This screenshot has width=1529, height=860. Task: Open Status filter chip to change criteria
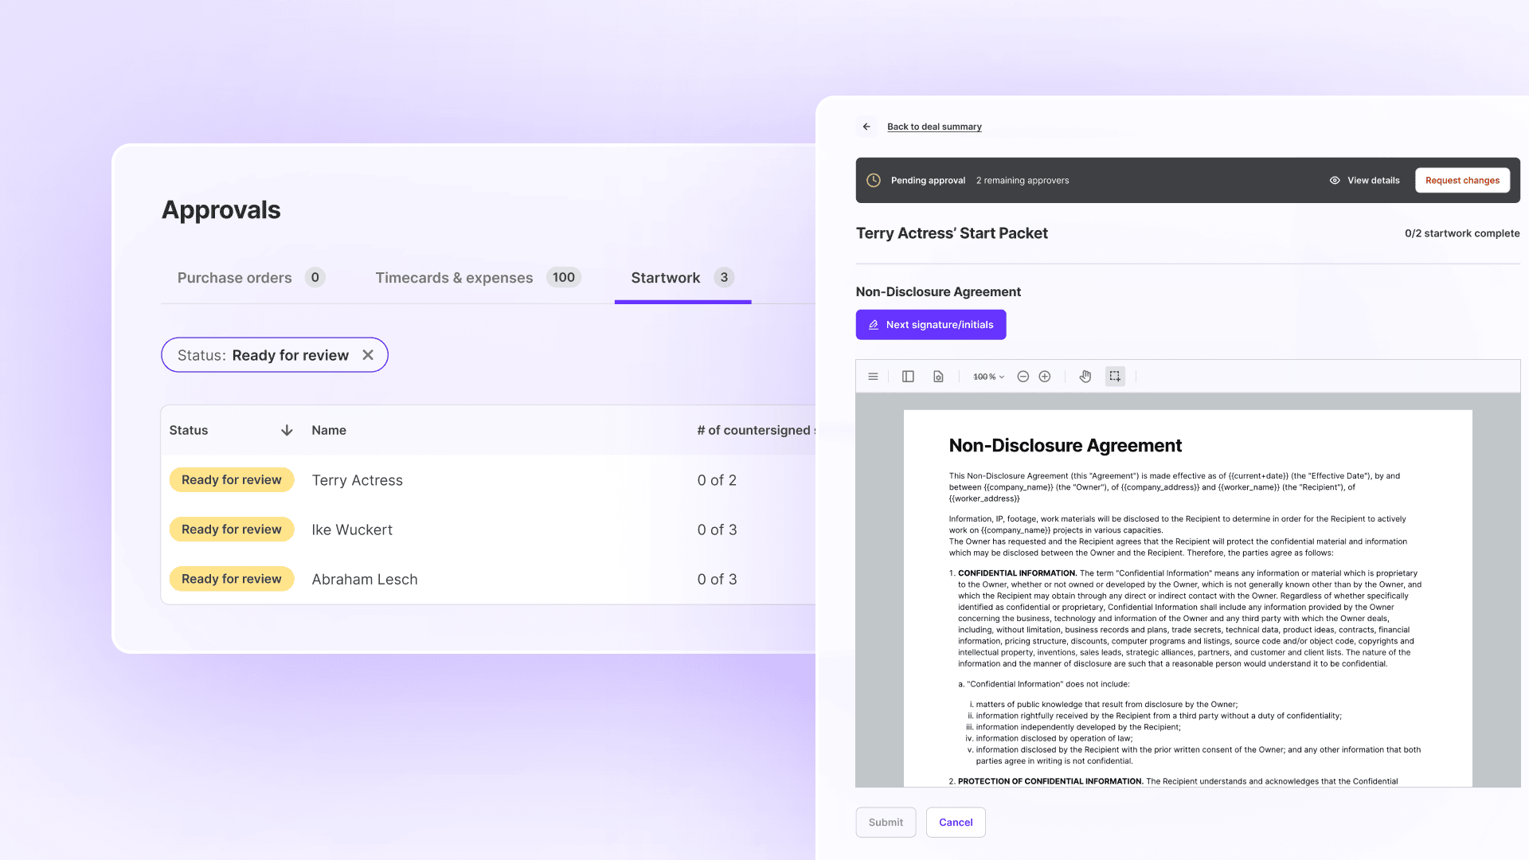point(263,355)
